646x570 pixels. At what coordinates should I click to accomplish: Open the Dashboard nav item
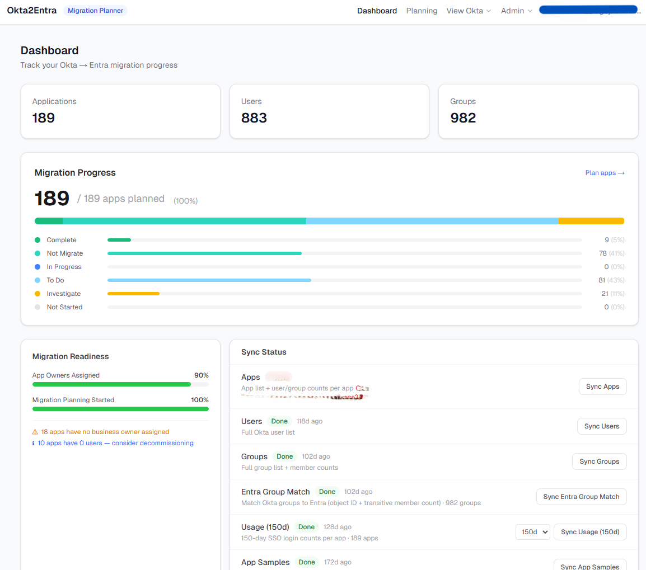pos(377,11)
